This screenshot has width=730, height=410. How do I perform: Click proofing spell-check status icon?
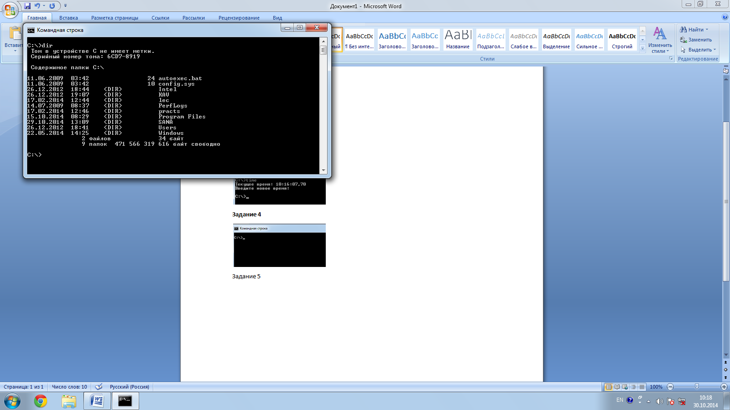click(x=99, y=387)
